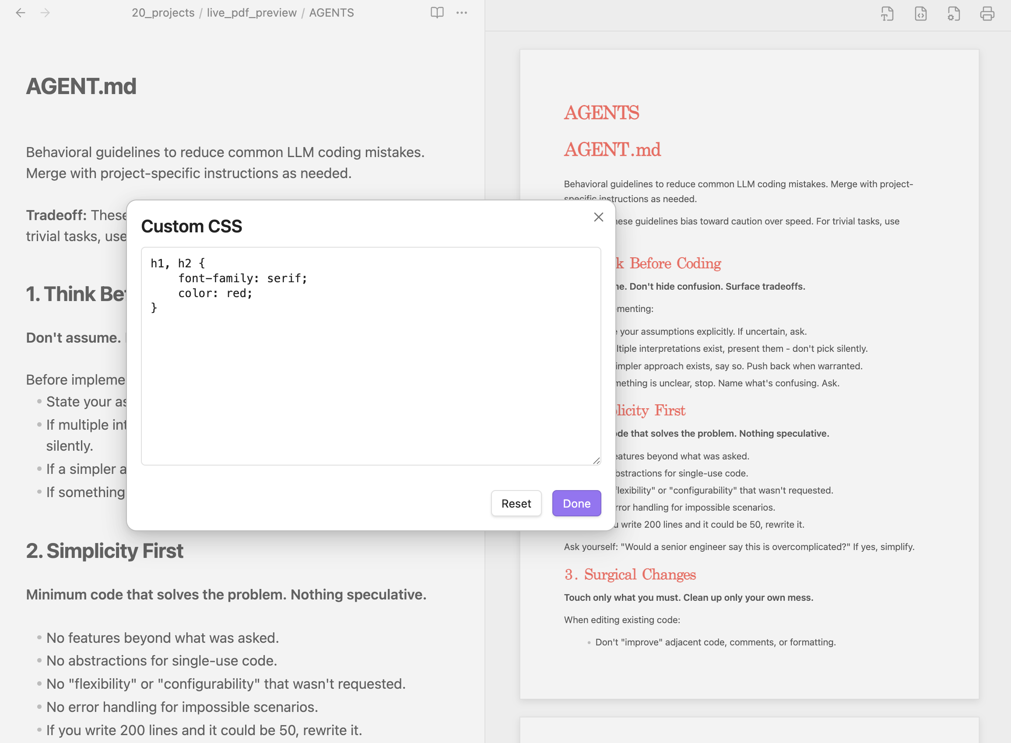Place cursor on the 'h1, h2 {' CSS line
This screenshot has width=1011, height=743.
pyautogui.click(x=178, y=263)
